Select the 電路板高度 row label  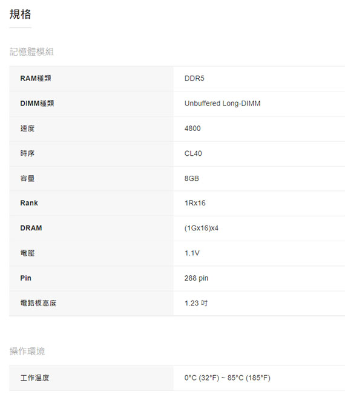point(38,303)
